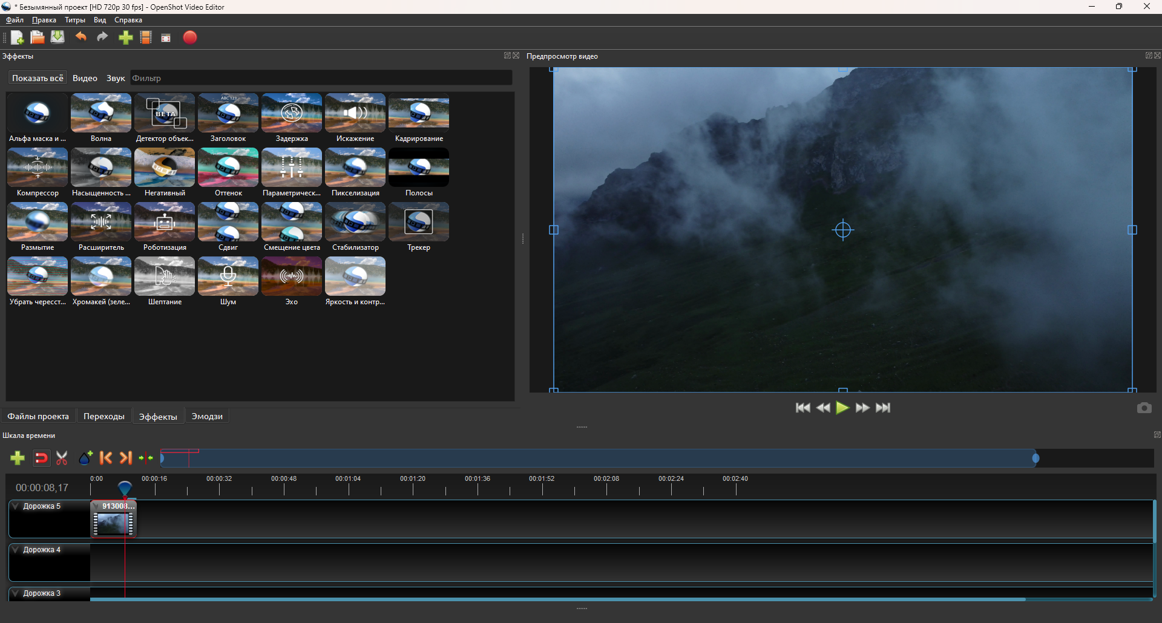Viewport: 1162px width, 623px height.
Task: Jump to previous marker
Action: click(106, 458)
